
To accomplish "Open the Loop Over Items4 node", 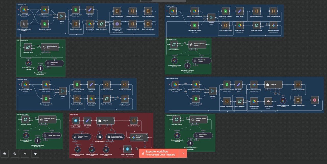I will 257,25.
